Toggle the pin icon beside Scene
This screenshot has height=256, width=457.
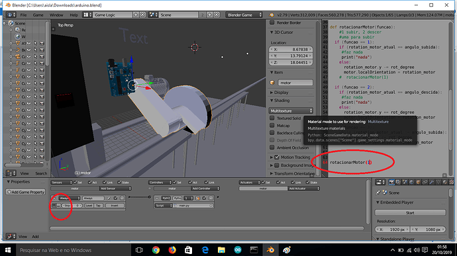(x=378, y=192)
